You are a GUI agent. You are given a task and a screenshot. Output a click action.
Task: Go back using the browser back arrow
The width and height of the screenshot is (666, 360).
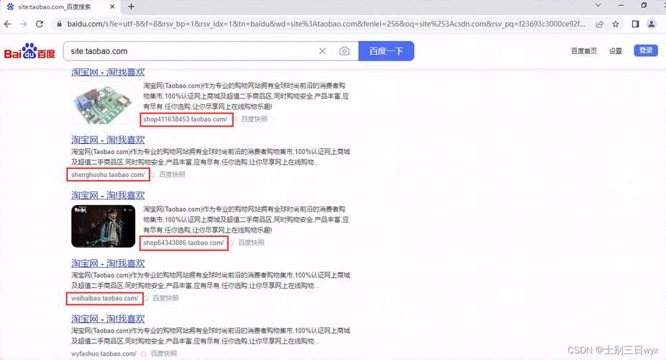click(x=8, y=24)
